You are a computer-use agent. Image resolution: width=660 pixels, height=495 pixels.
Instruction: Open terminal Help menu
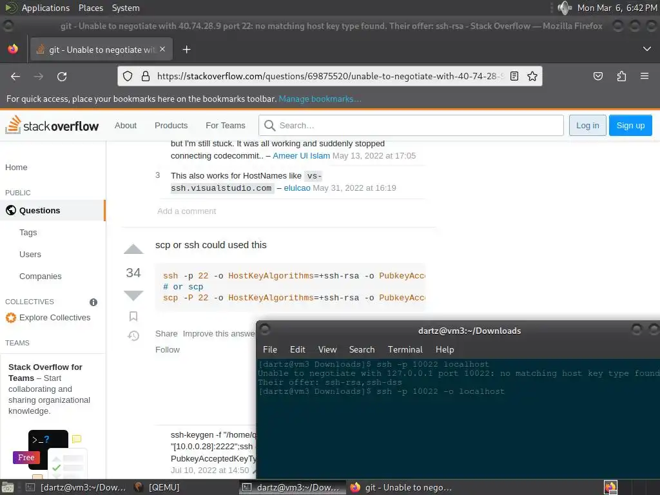point(445,349)
